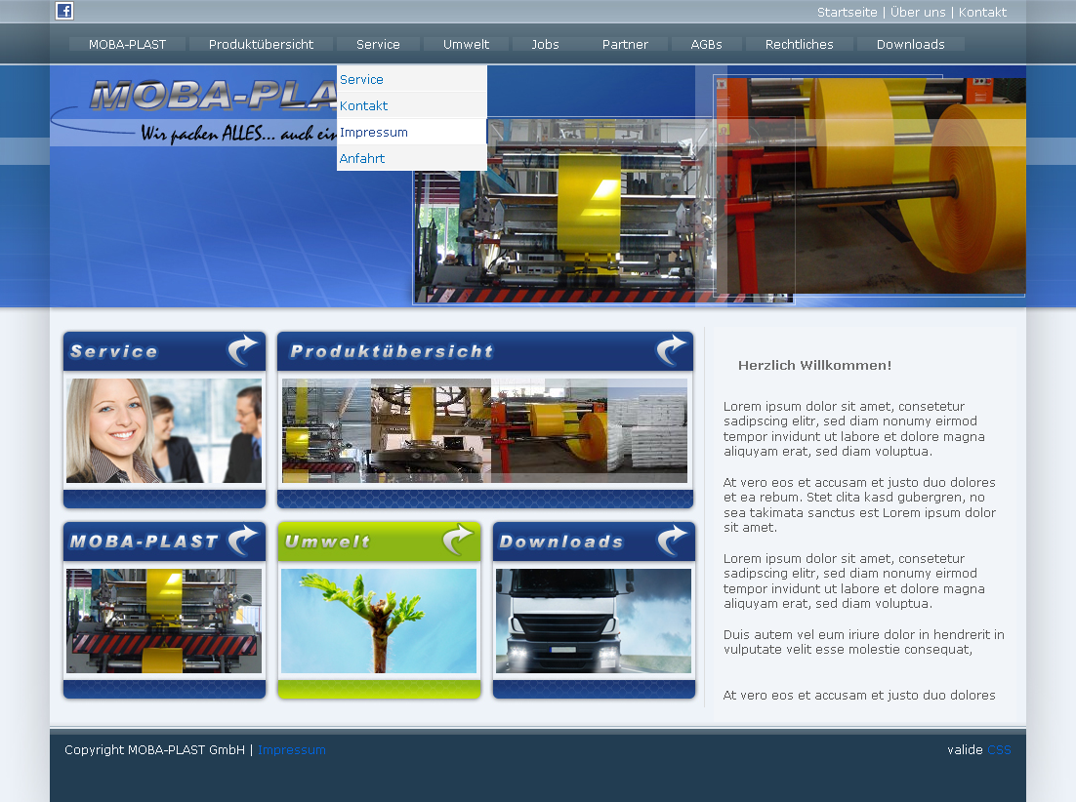Click the Facebook icon in the top bar
This screenshot has width=1076, height=802.
click(64, 11)
